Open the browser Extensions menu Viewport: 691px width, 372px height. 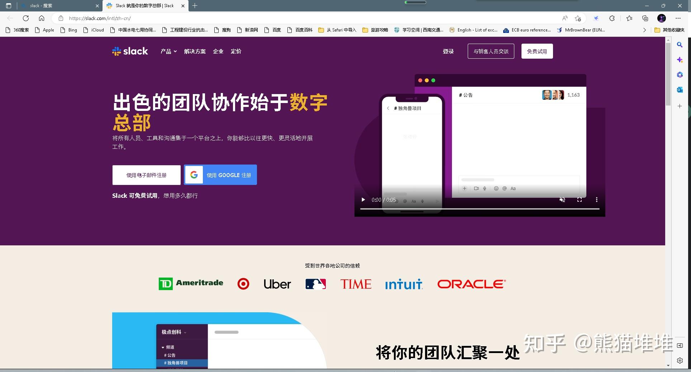point(612,18)
